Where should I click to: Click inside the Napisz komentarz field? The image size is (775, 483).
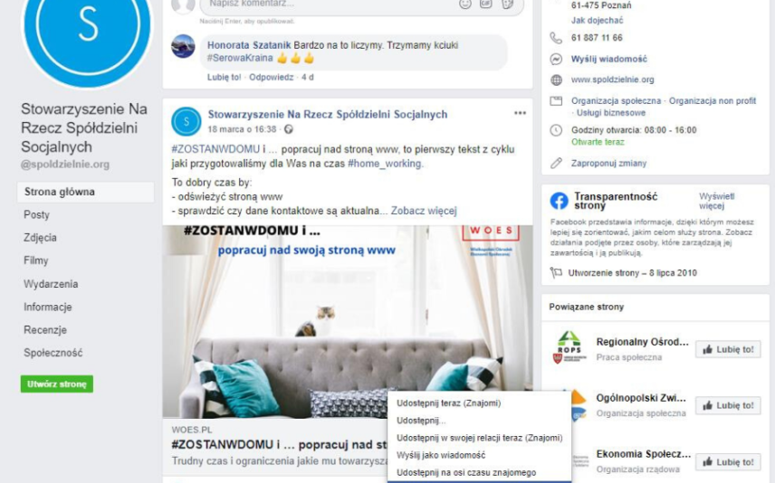[x=328, y=5]
